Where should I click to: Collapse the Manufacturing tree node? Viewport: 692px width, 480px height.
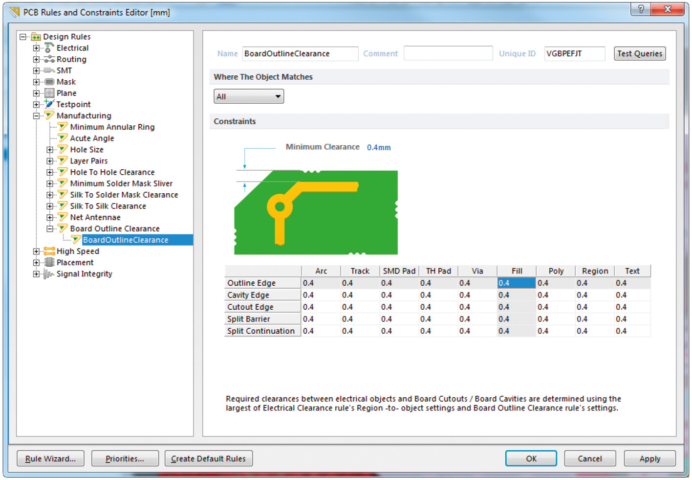coord(36,116)
